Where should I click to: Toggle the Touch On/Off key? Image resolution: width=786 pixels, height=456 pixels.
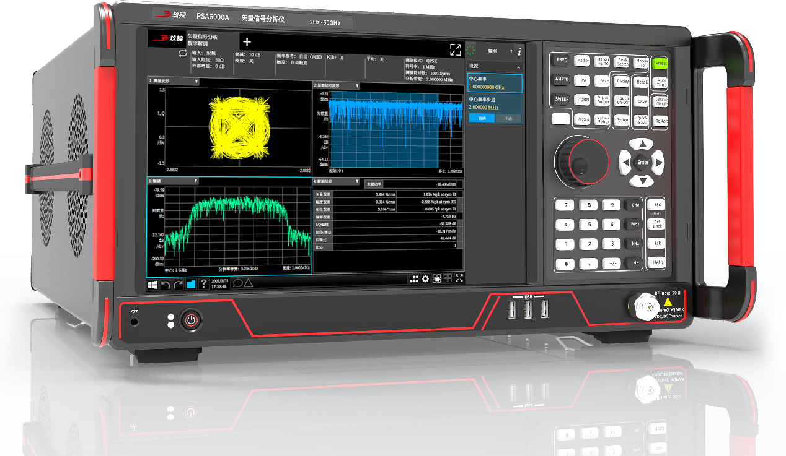click(622, 101)
